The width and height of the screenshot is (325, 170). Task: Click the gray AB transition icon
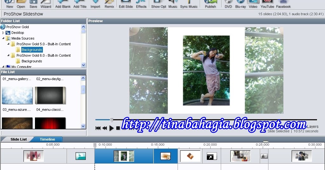click(264, 156)
